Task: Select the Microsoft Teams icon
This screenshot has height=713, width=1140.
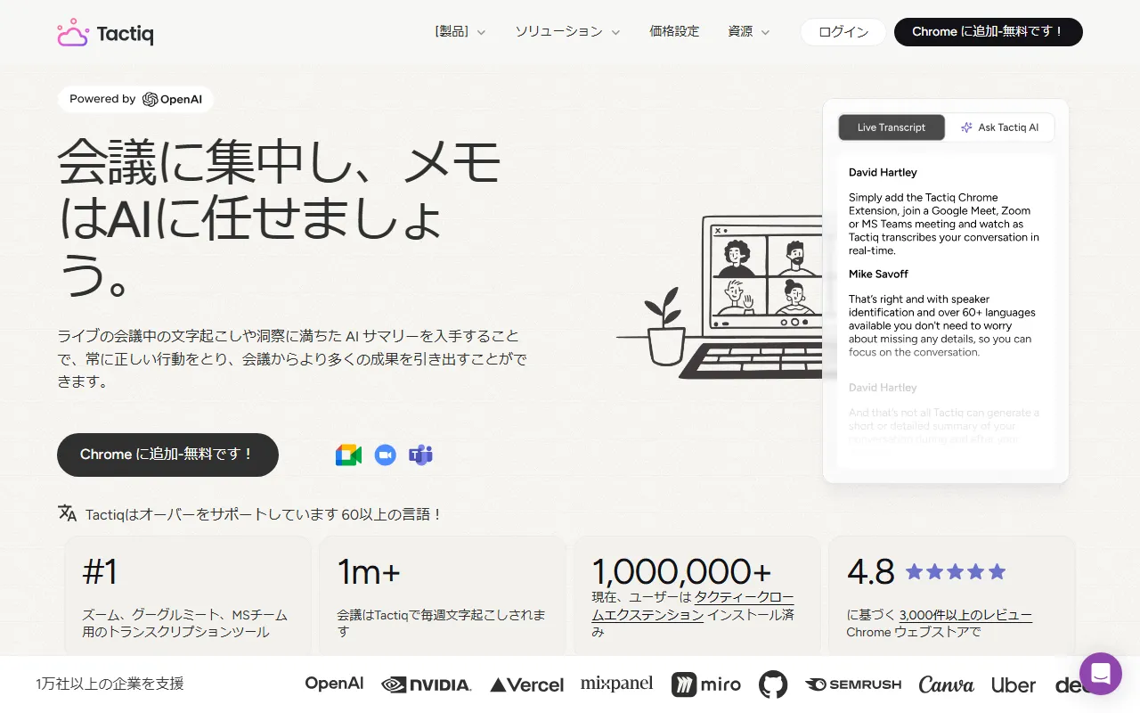Action: pos(419,455)
